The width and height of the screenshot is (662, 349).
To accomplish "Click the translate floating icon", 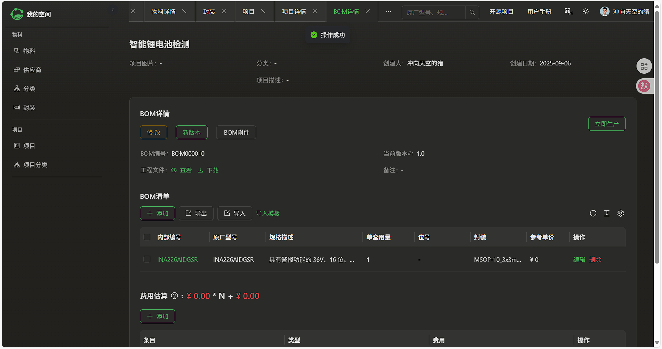I will click(x=644, y=86).
